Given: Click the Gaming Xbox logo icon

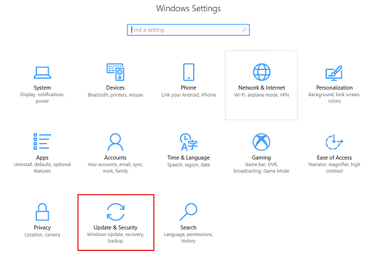Looking at the screenshot, I should coord(261,142).
